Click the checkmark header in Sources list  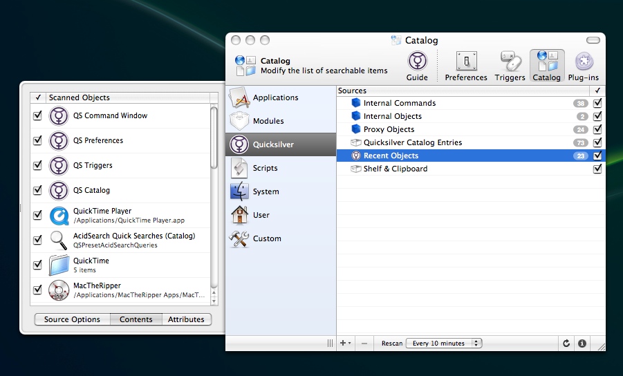coord(597,91)
